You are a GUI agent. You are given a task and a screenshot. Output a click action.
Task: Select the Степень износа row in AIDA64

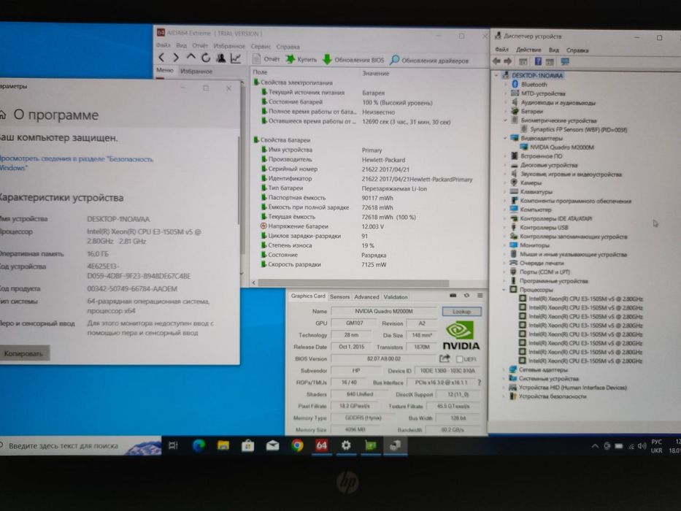[x=318, y=245]
